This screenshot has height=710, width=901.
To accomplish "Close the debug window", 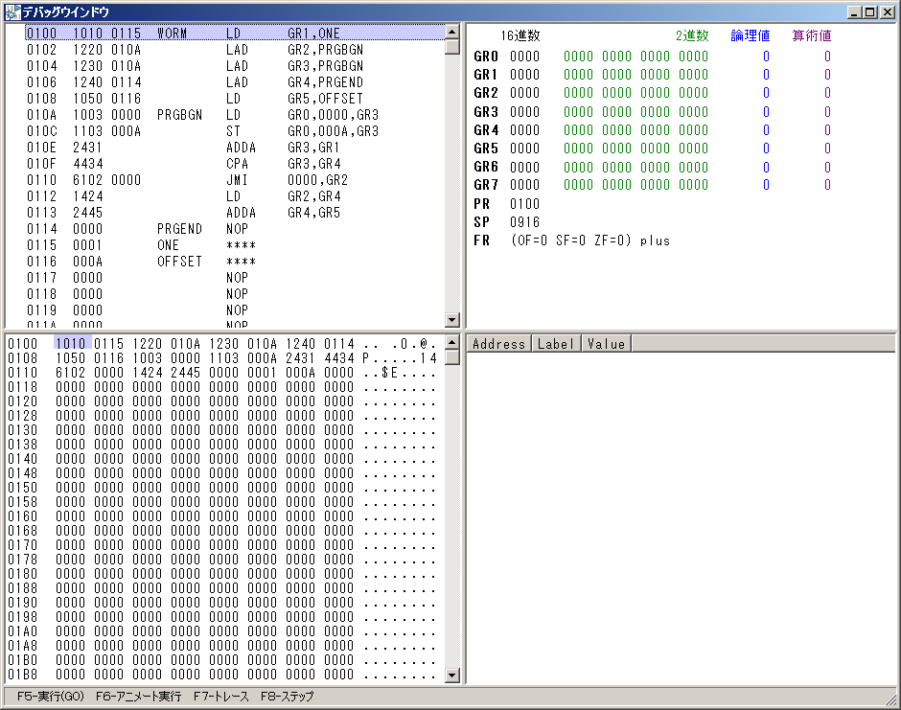I will pos(886,12).
